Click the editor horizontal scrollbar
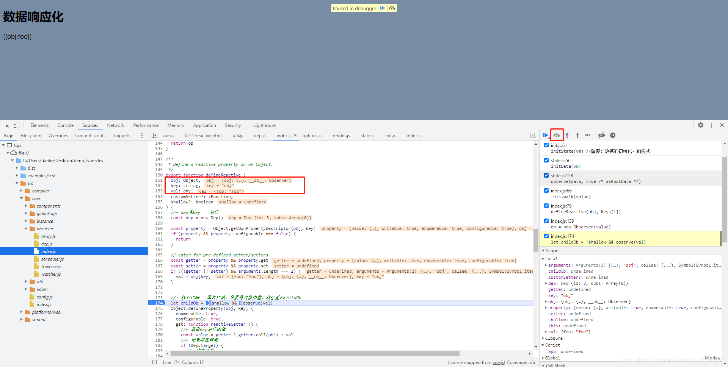This screenshot has width=728, height=367. pos(315,353)
